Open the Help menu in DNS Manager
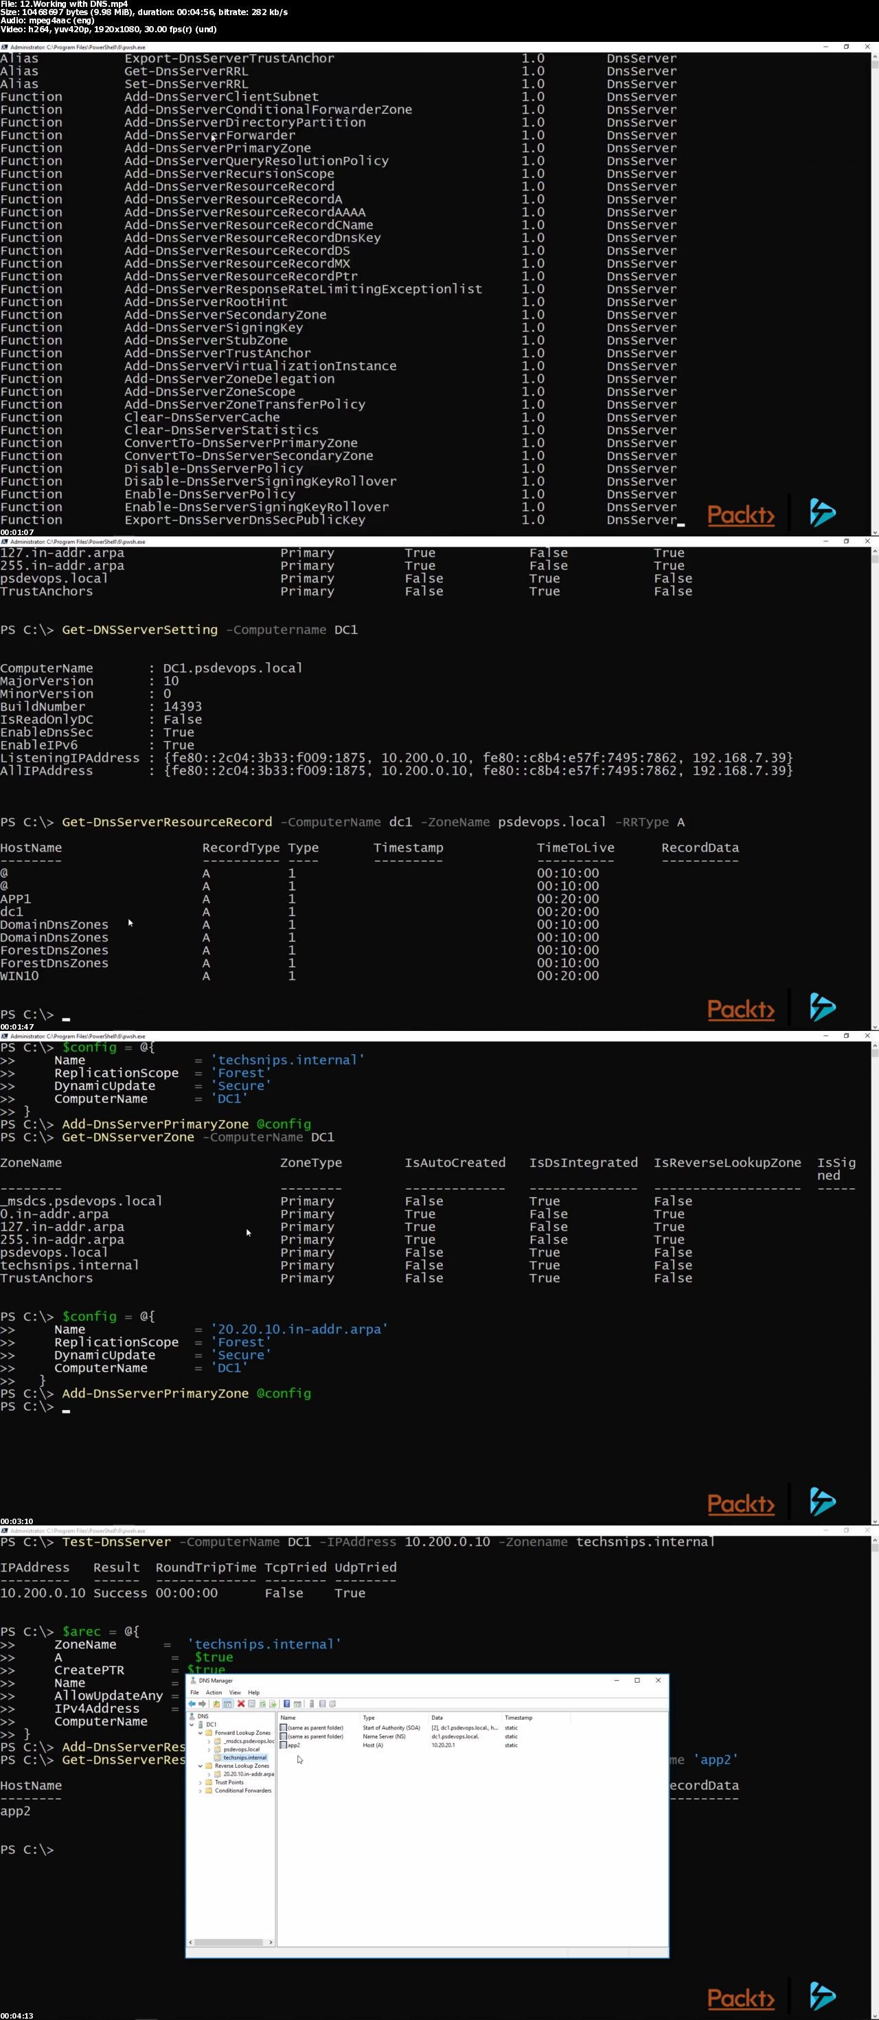 click(x=253, y=1692)
